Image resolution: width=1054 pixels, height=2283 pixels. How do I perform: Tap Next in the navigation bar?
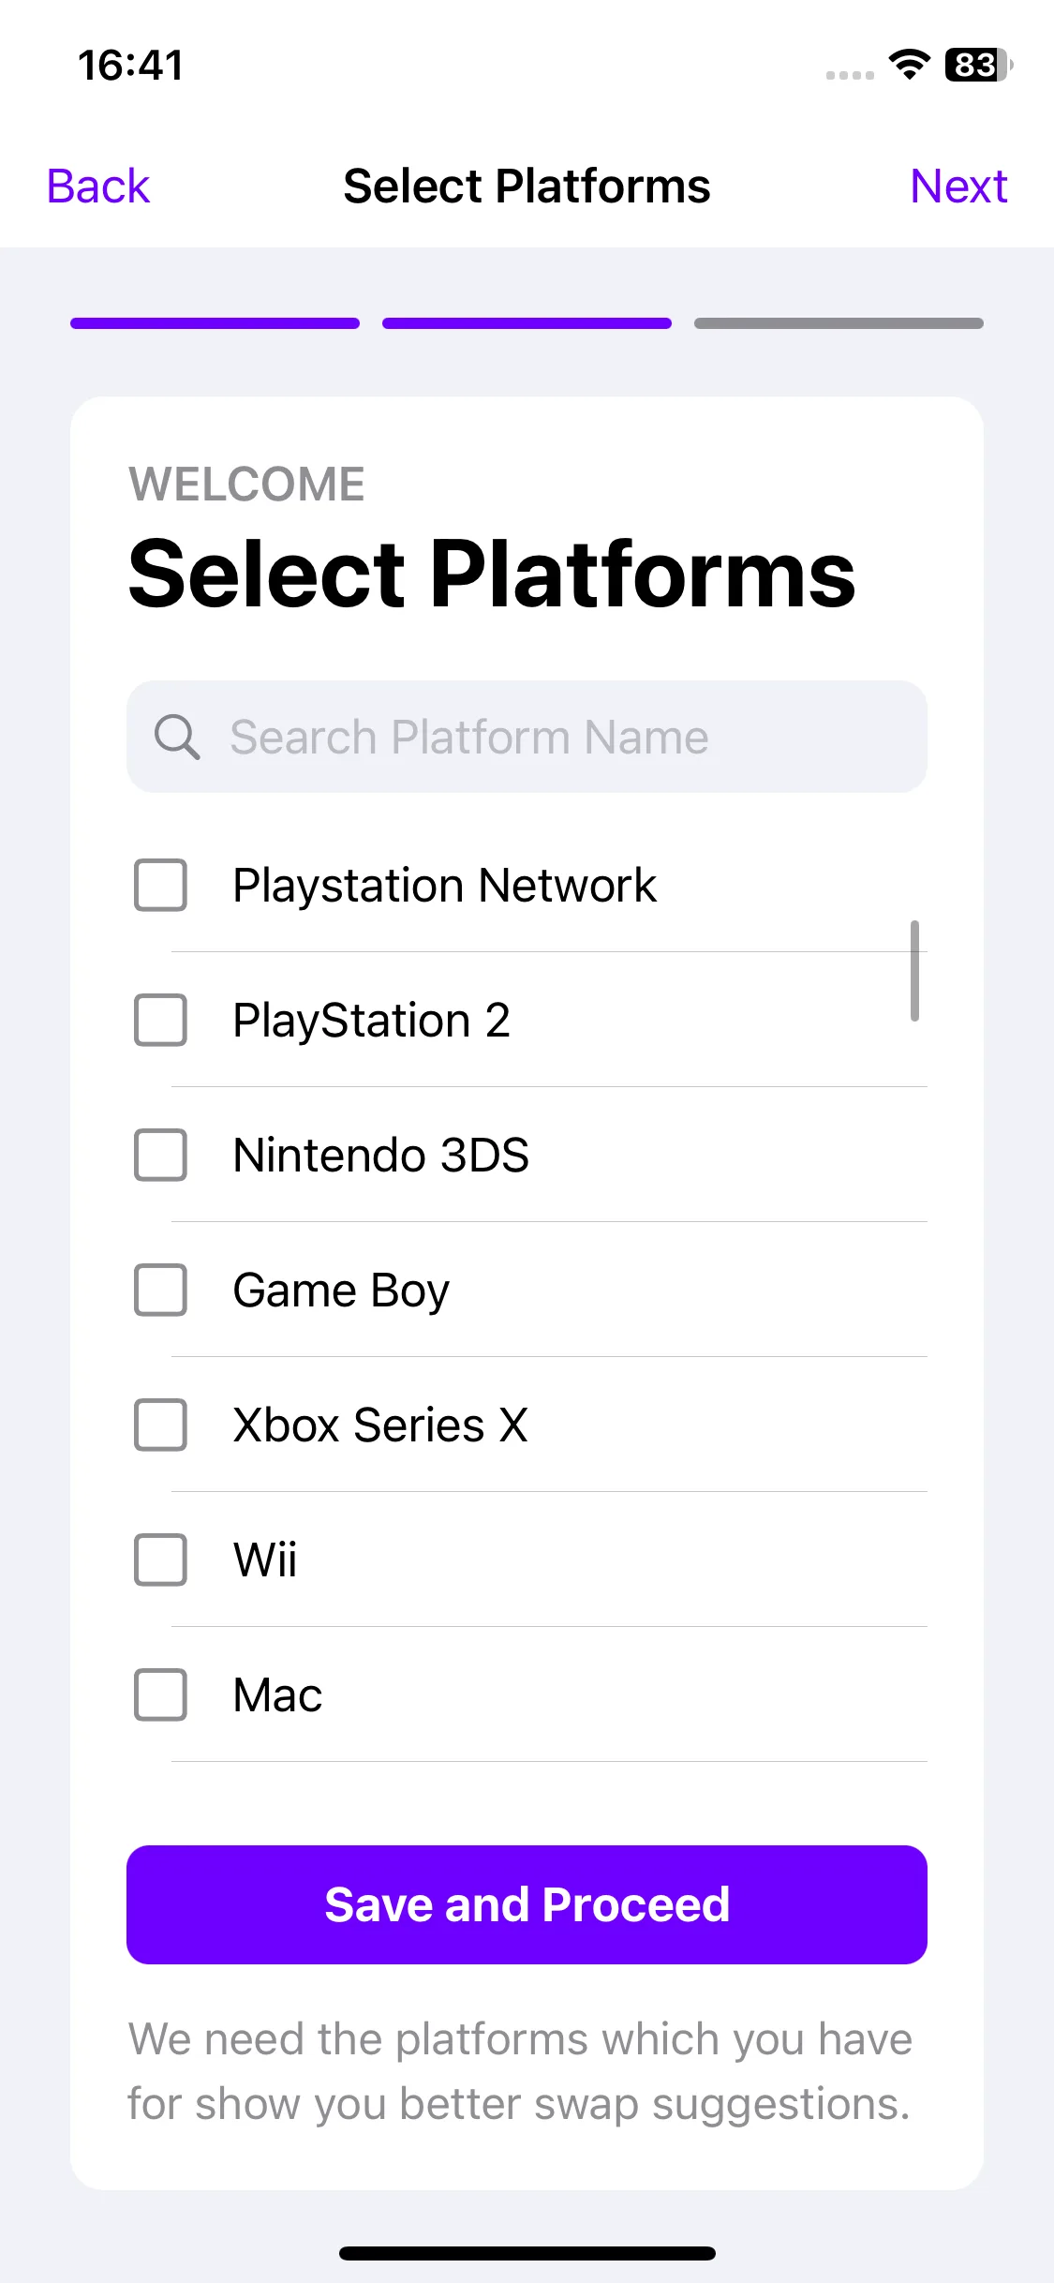958,186
